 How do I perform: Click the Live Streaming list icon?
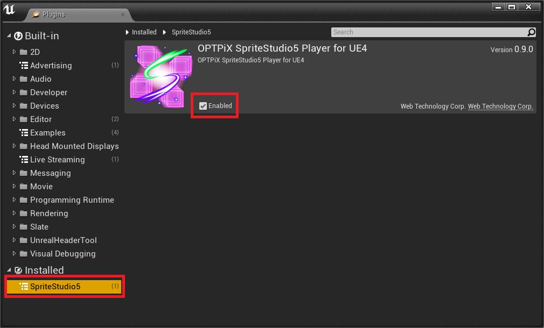tap(24, 159)
